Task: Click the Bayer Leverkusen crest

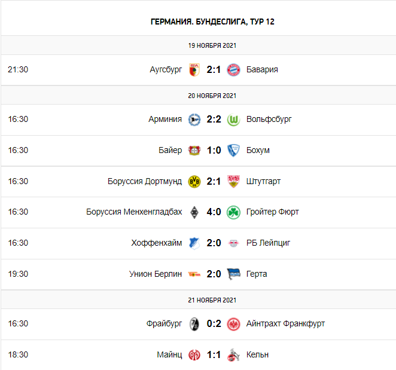Action: 194,150
